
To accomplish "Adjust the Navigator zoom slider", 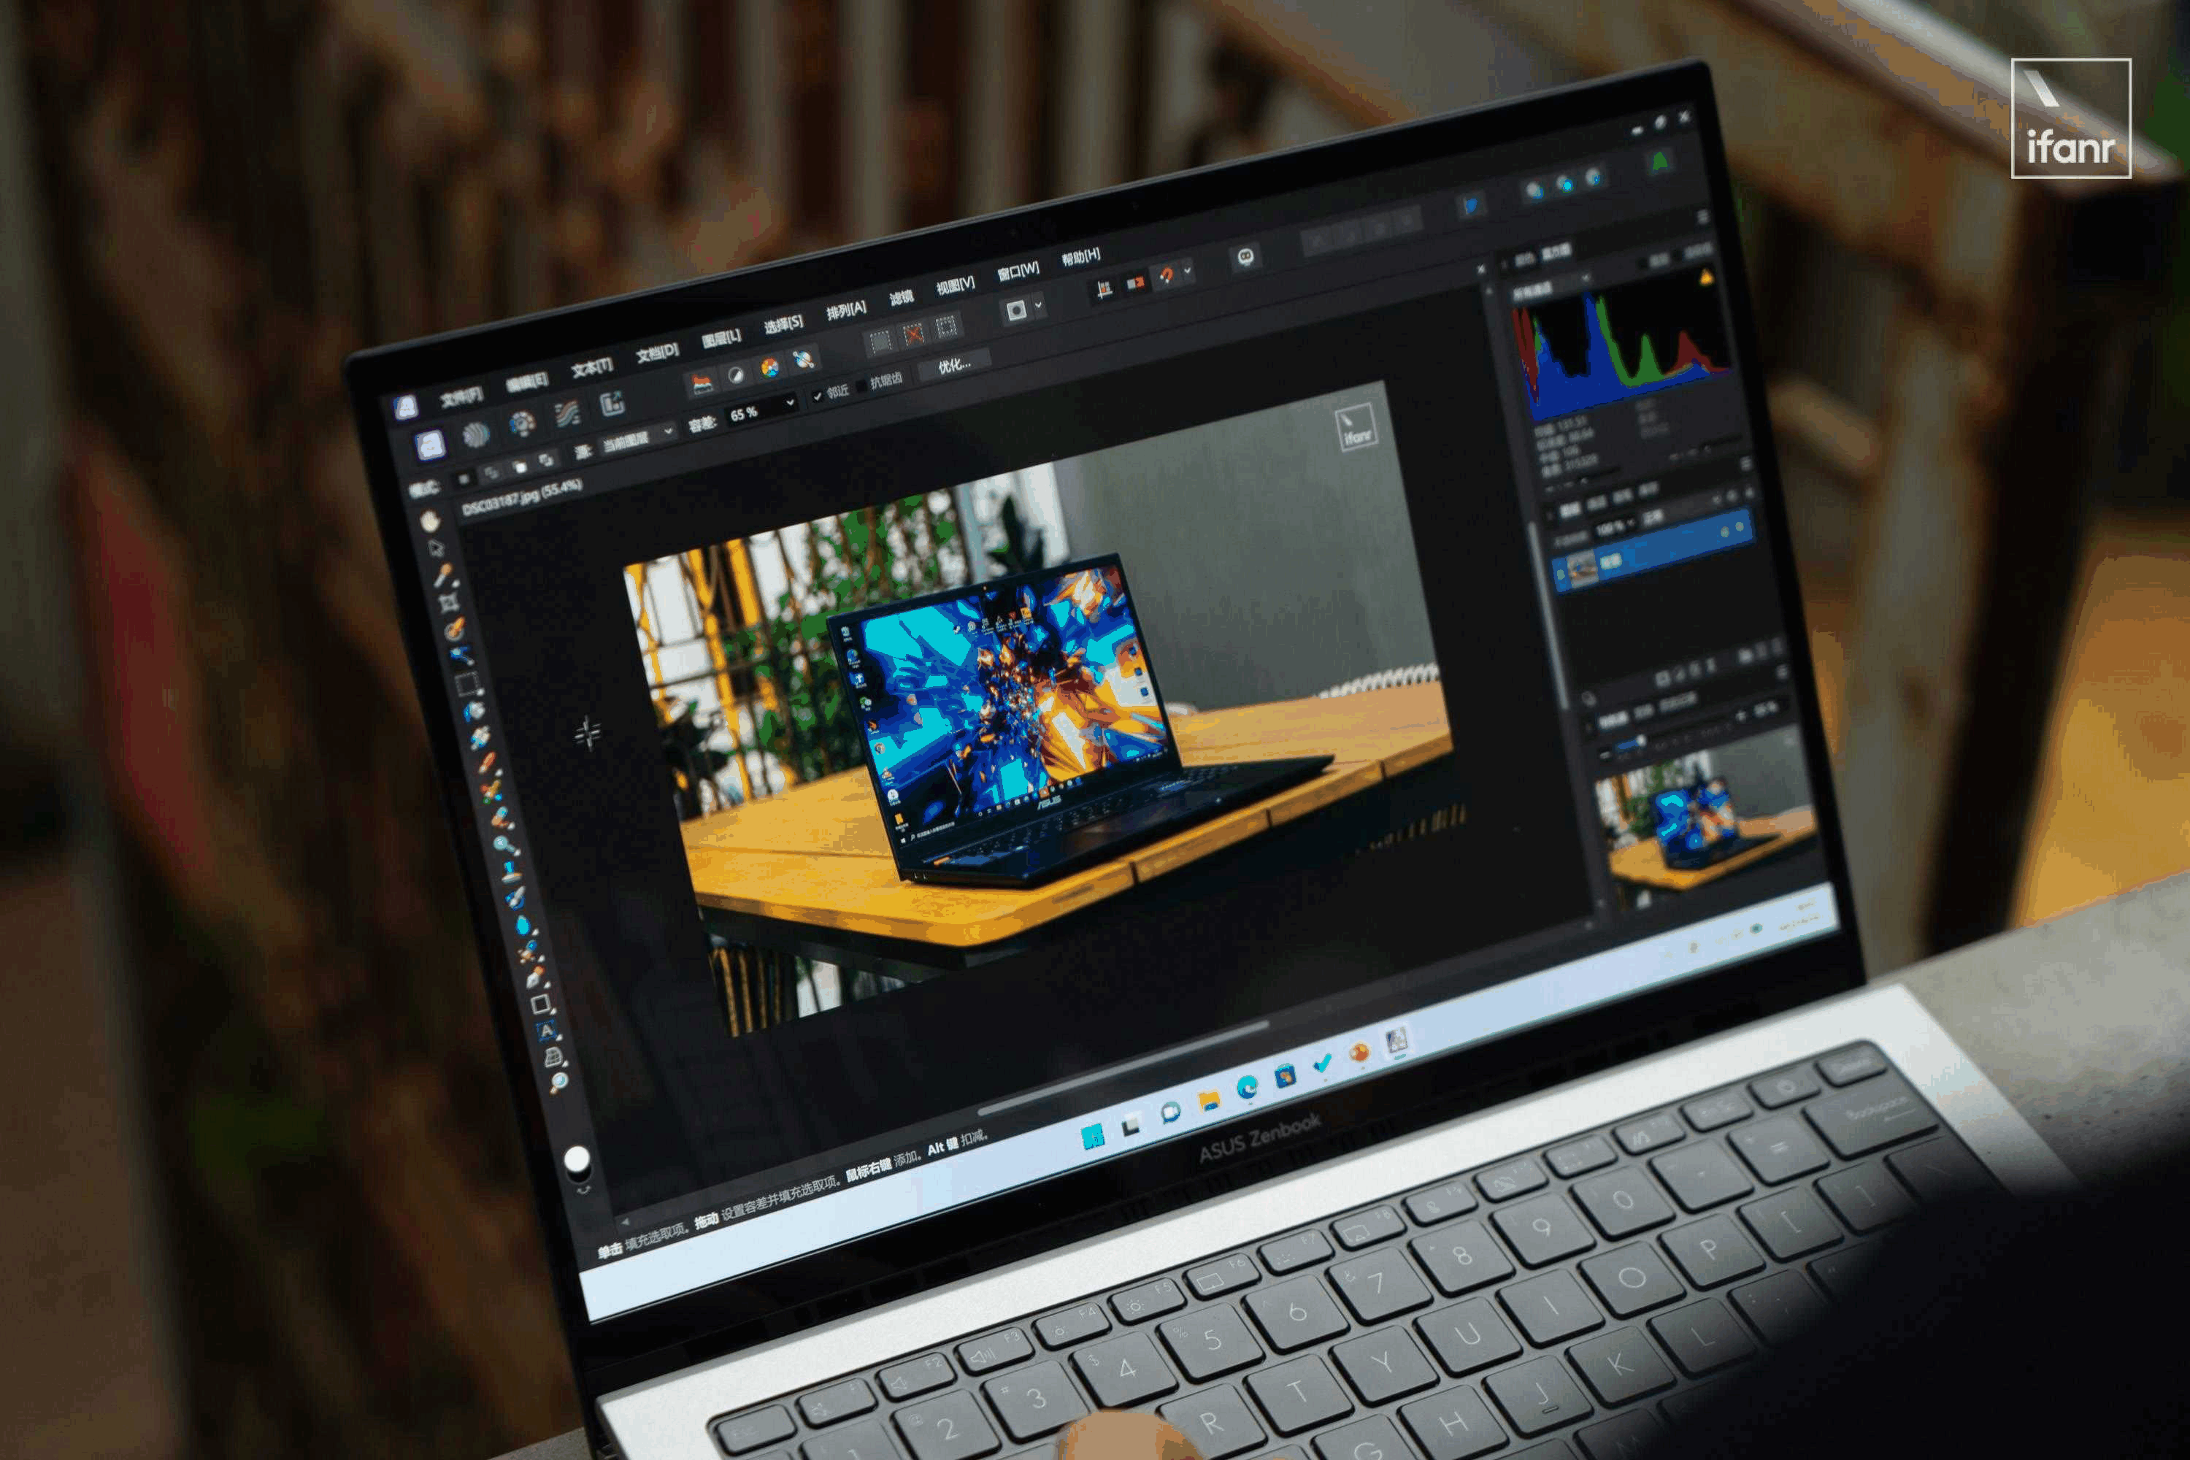I will coord(1640,741).
